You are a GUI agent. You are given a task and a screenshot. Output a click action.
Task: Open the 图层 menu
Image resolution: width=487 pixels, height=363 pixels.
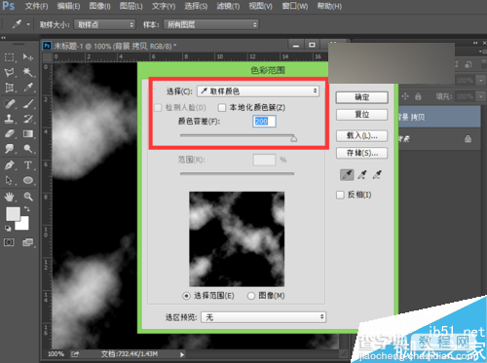click(131, 6)
